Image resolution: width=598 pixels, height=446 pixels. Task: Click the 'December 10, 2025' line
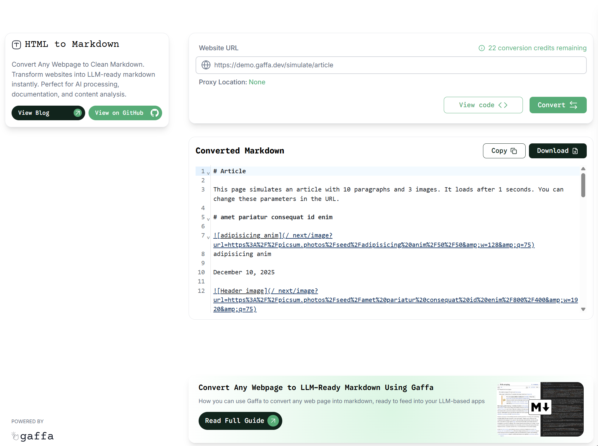(244, 272)
